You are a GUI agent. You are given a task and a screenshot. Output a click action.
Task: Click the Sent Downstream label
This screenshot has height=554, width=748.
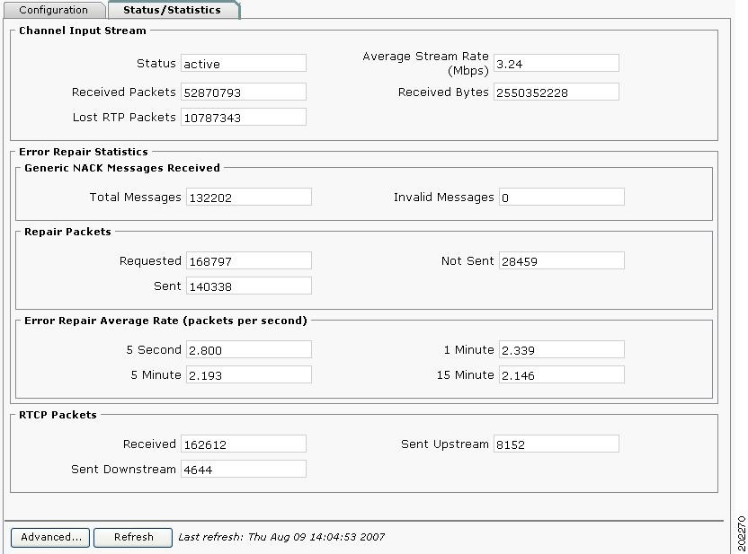pos(123,470)
